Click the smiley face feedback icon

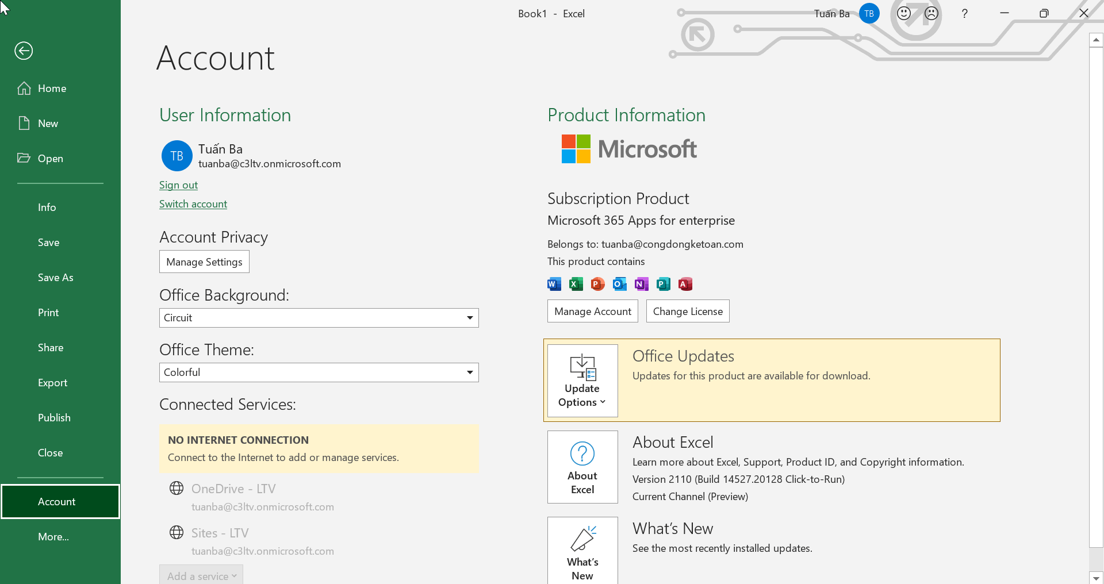tap(904, 13)
